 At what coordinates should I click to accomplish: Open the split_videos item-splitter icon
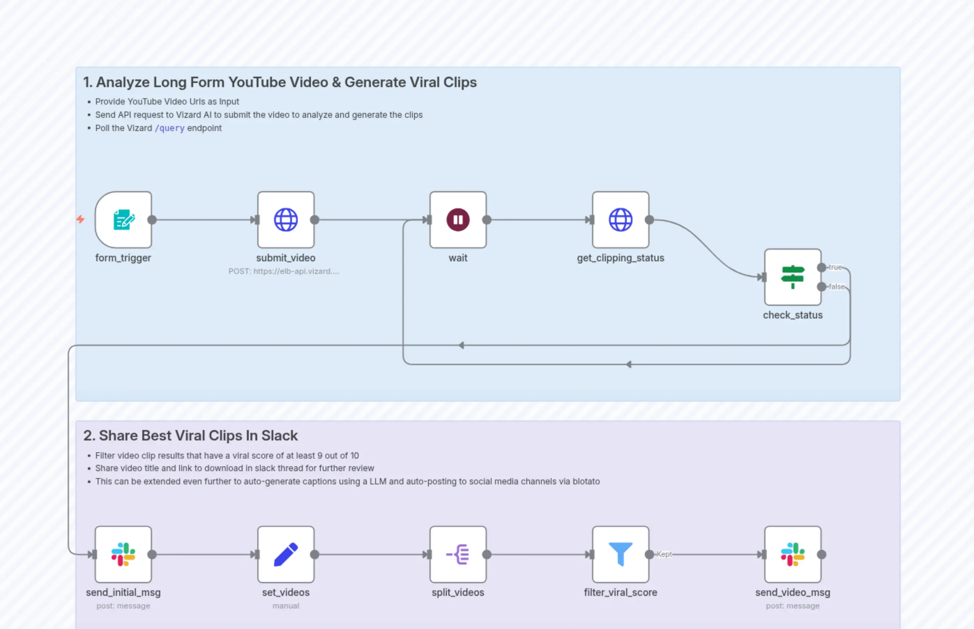[x=458, y=555]
